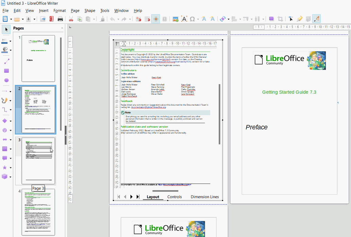Click the Crop Image icon
Viewport: 351px width, 237px height.
(x=280, y=19)
